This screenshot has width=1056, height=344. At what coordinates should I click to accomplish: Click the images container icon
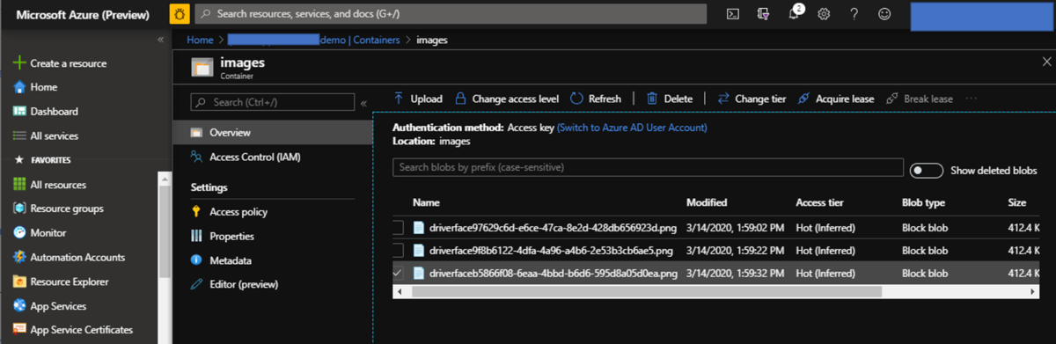pos(202,68)
